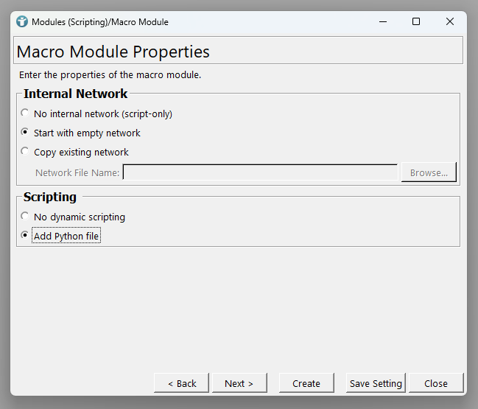
Task: Go to previous page with Back button
Action: tap(182, 383)
